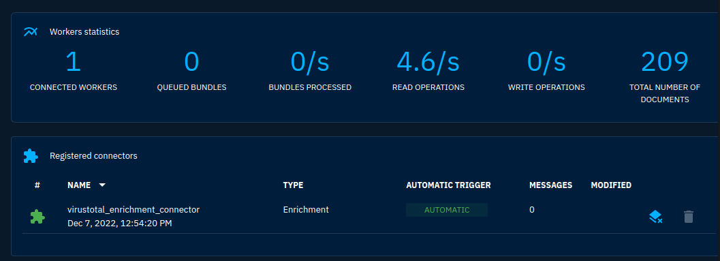Click the WRITE OPERATIONS label
This screenshot has width=720, height=261.
point(546,87)
